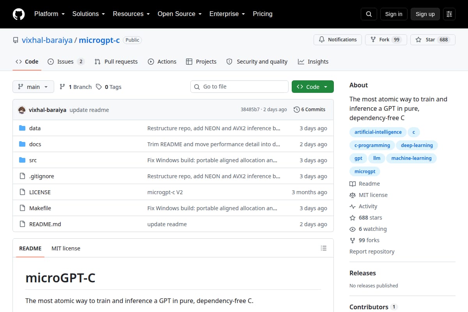The height and width of the screenshot is (312, 468).
Task: Open the 'microgpt-c V2' commit message
Action: click(x=165, y=192)
